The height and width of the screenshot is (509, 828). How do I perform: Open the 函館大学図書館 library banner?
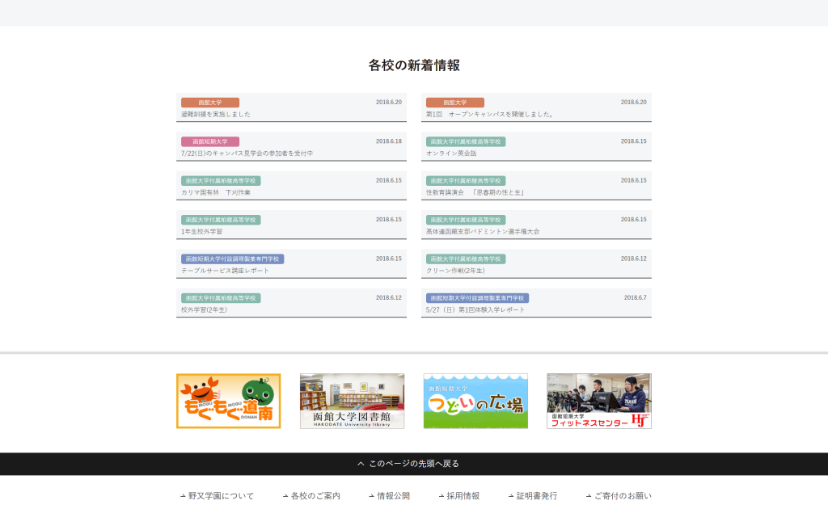tap(353, 401)
